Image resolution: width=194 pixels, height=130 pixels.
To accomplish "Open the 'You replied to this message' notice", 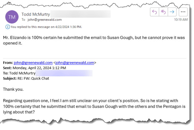I will [x=46, y=27].
